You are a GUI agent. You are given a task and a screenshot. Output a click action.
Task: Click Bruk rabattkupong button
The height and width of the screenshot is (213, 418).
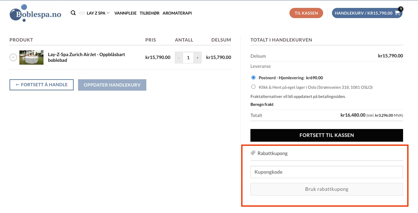point(327,189)
